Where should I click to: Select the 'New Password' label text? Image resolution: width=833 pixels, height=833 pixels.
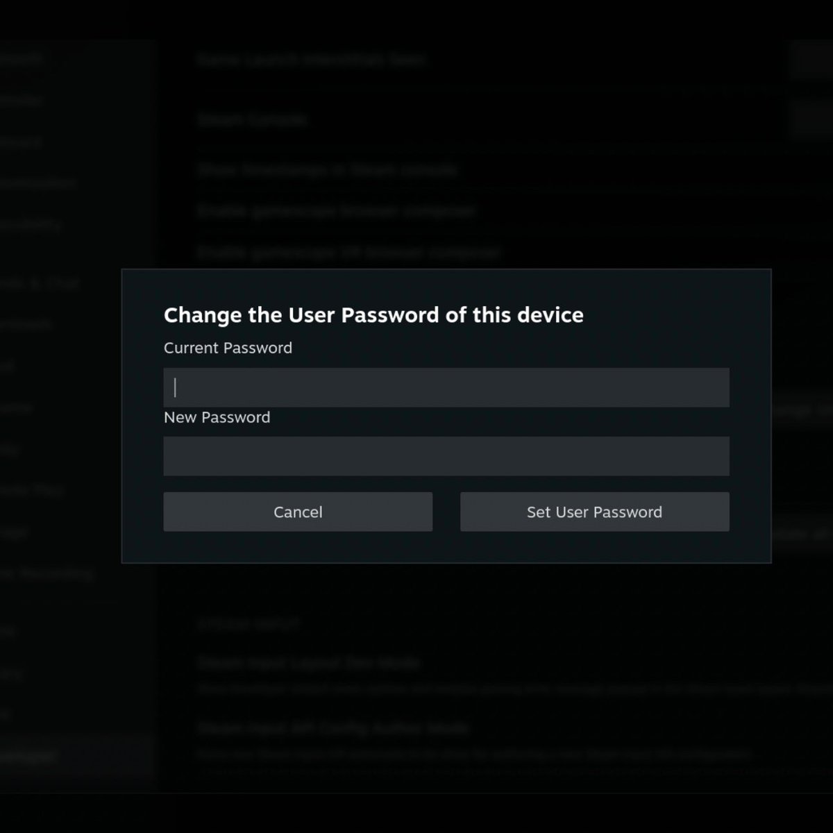click(x=217, y=417)
